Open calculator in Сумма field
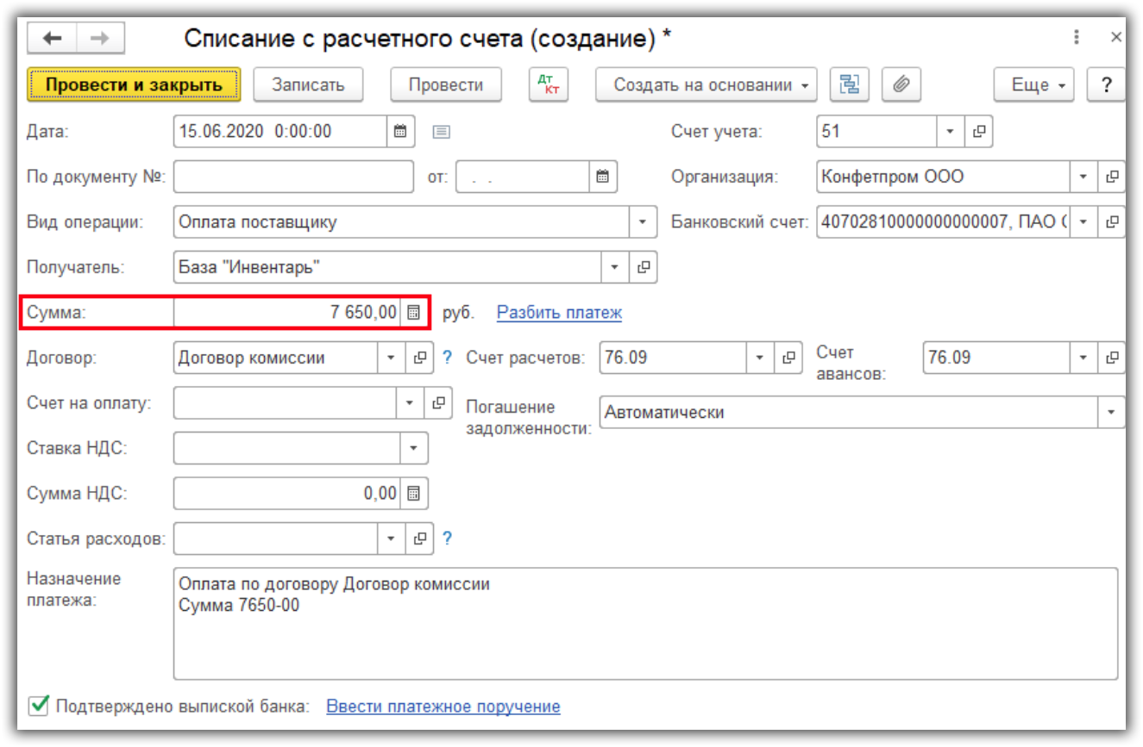 tap(414, 312)
